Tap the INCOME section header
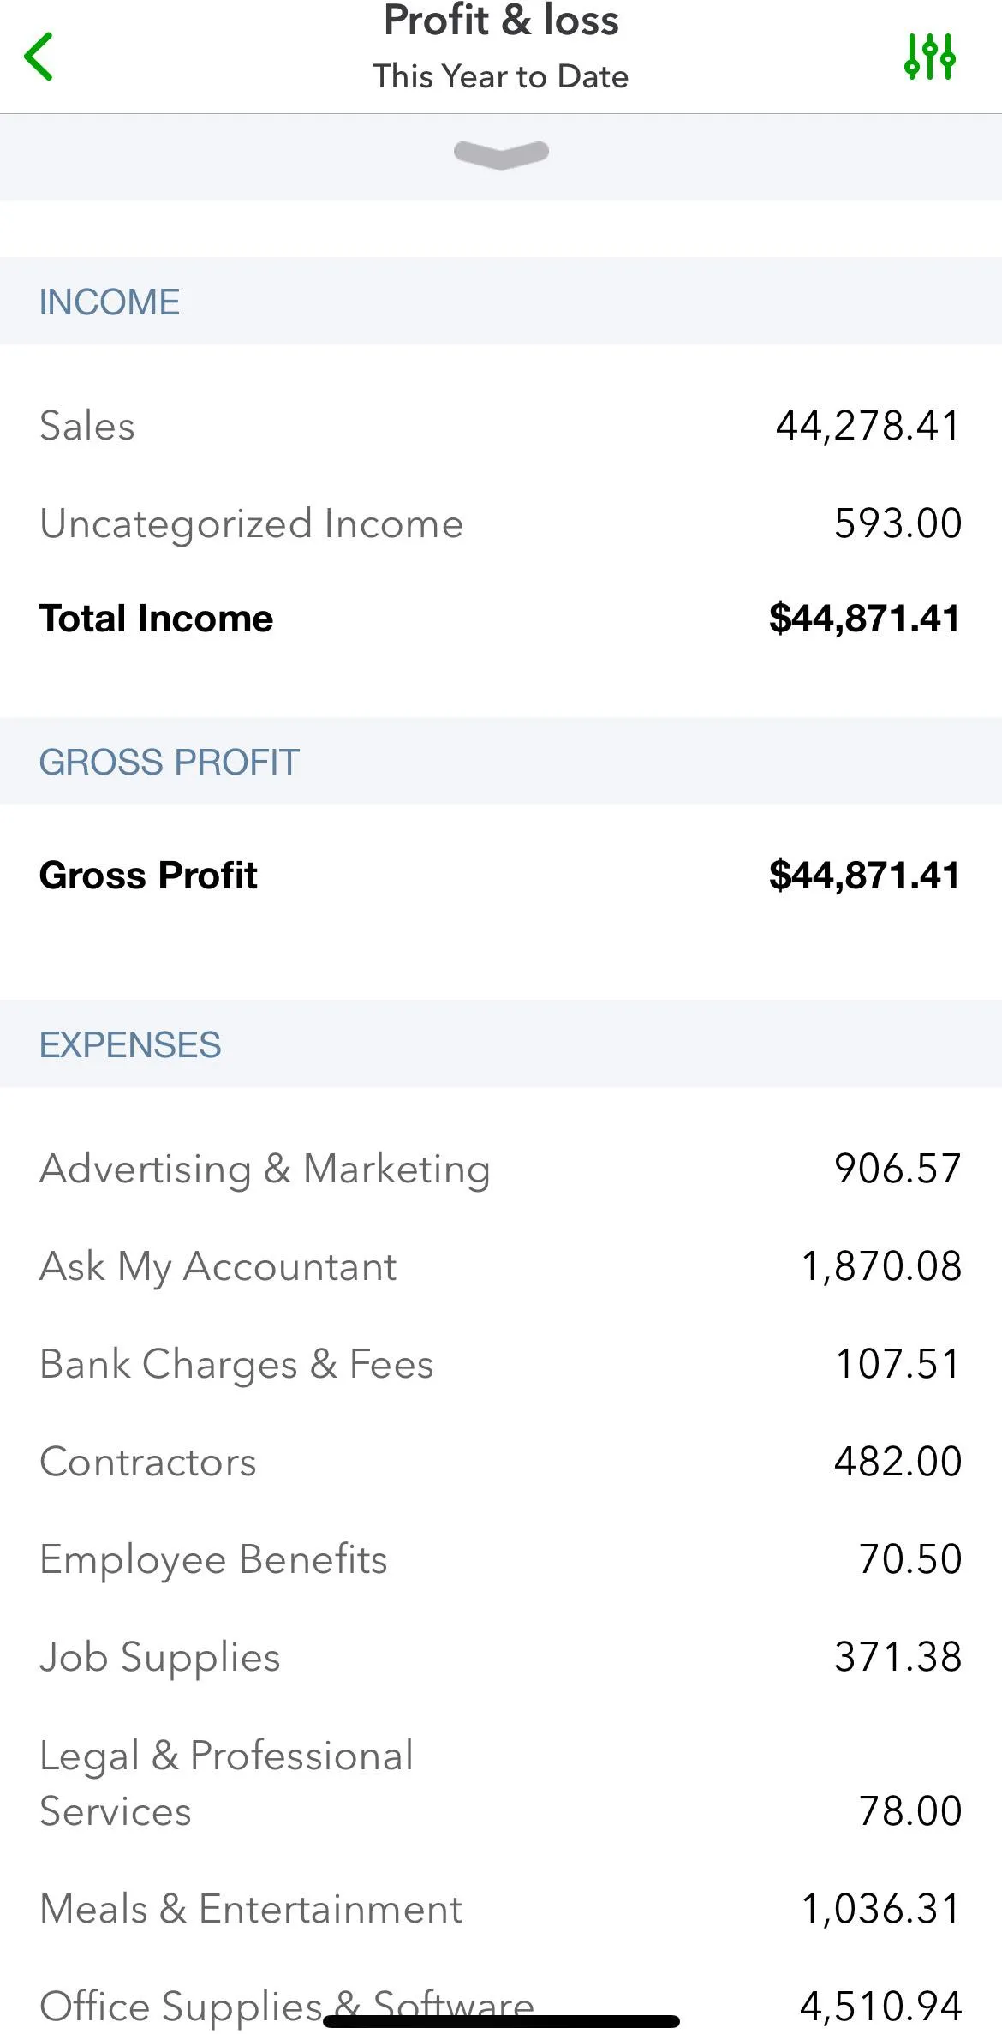The width and height of the screenshot is (1002, 2034). click(x=110, y=302)
